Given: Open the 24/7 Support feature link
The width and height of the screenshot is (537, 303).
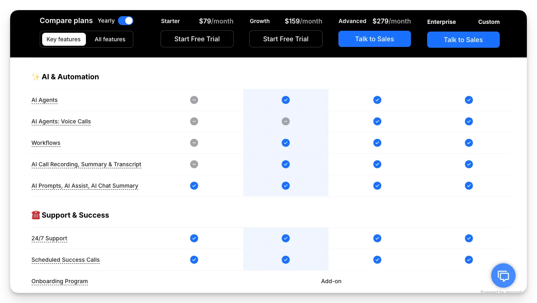Looking at the screenshot, I should click(x=49, y=238).
